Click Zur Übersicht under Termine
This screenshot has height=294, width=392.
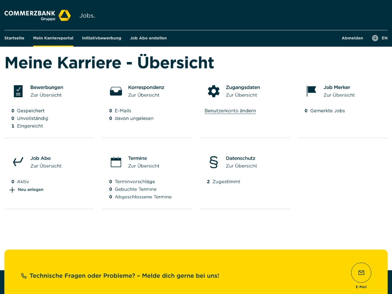144,166
